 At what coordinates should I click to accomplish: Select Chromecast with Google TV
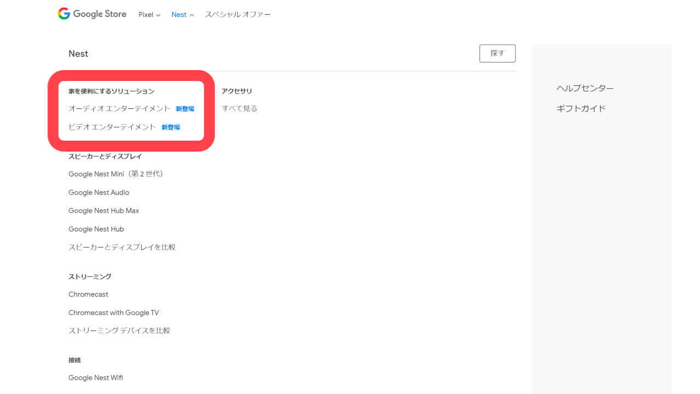coord(113,312)
